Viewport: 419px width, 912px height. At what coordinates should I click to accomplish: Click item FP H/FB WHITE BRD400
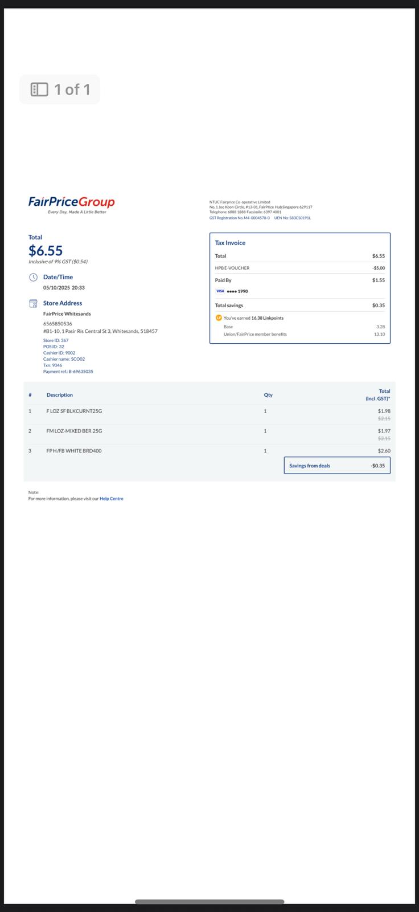[x=74, y=451]
